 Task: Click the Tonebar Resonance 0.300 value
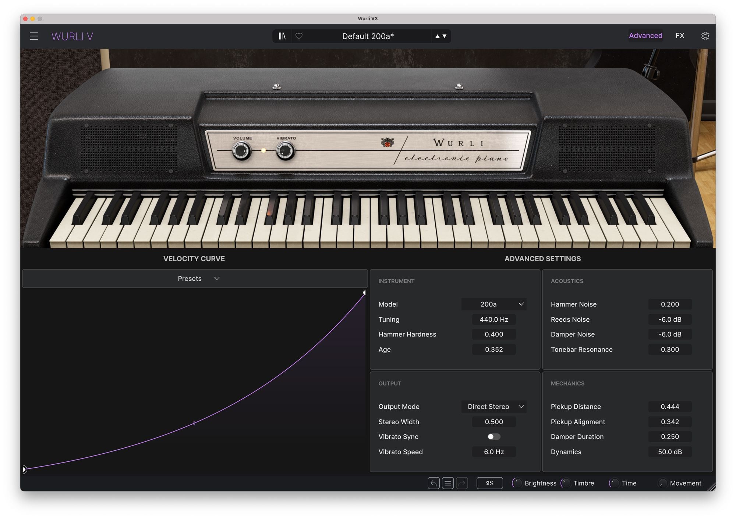point(670,350)
